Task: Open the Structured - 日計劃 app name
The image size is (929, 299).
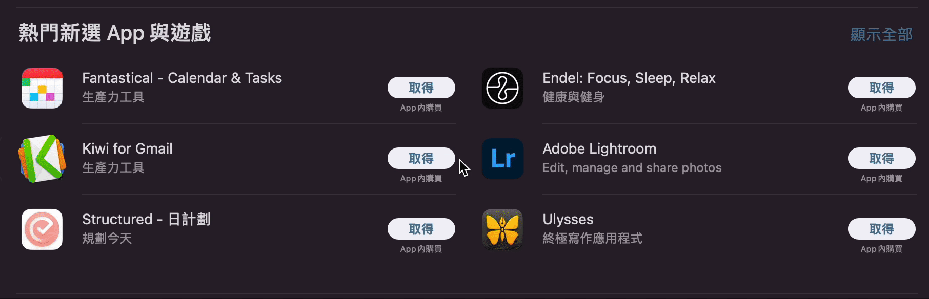Action: [x=147, y=219]
